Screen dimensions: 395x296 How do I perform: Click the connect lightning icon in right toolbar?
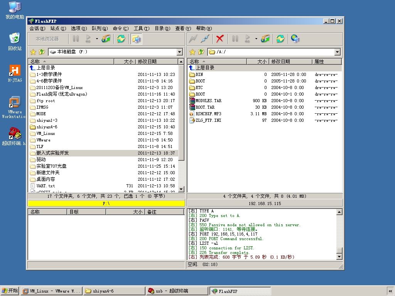coord(193,39)
